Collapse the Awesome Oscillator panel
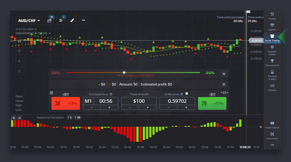The image size is (291, 162). pos(20,118)
